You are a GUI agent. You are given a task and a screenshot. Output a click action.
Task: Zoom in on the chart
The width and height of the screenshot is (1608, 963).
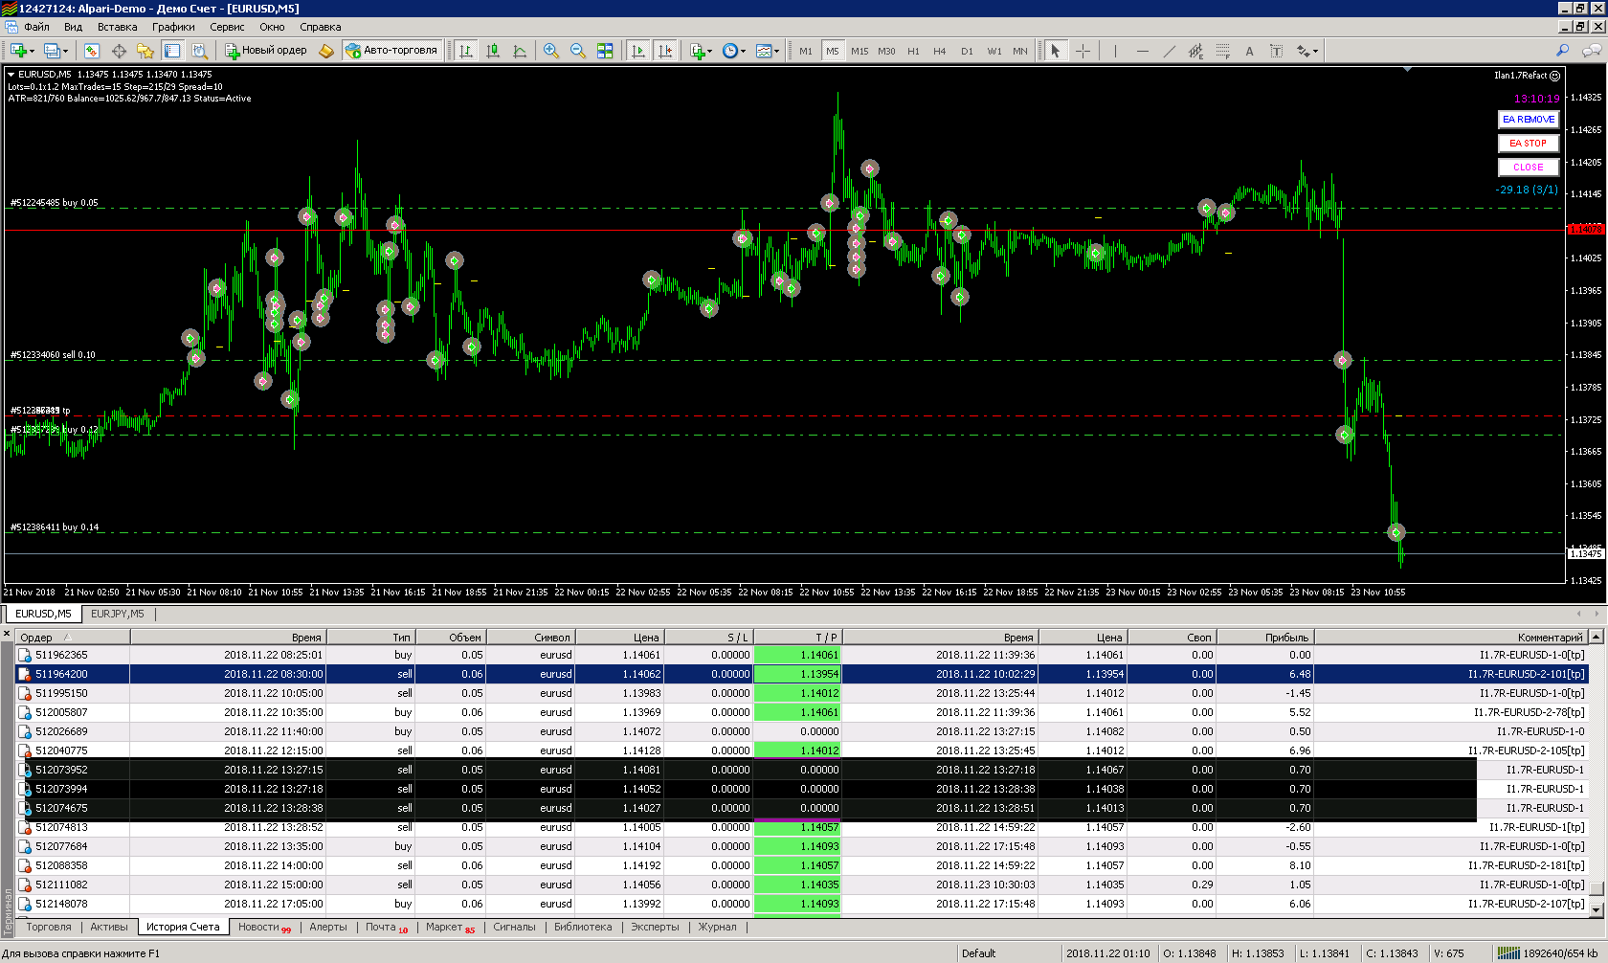(551, 51)
